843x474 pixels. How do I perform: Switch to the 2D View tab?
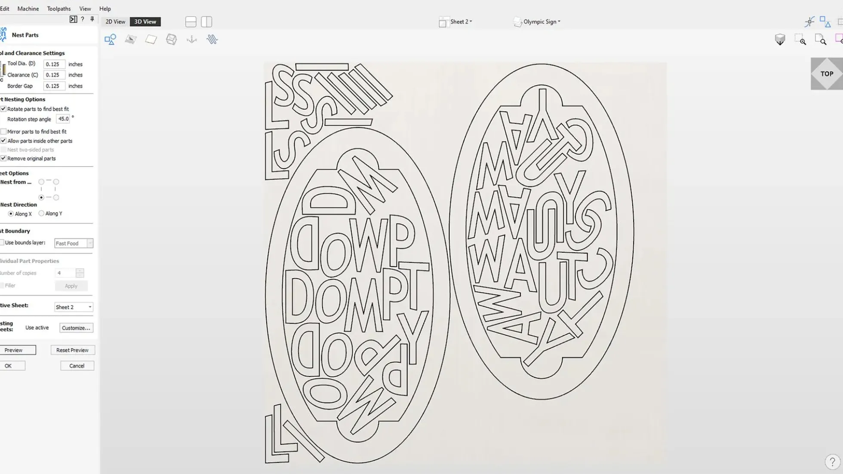tap(115, 21)
